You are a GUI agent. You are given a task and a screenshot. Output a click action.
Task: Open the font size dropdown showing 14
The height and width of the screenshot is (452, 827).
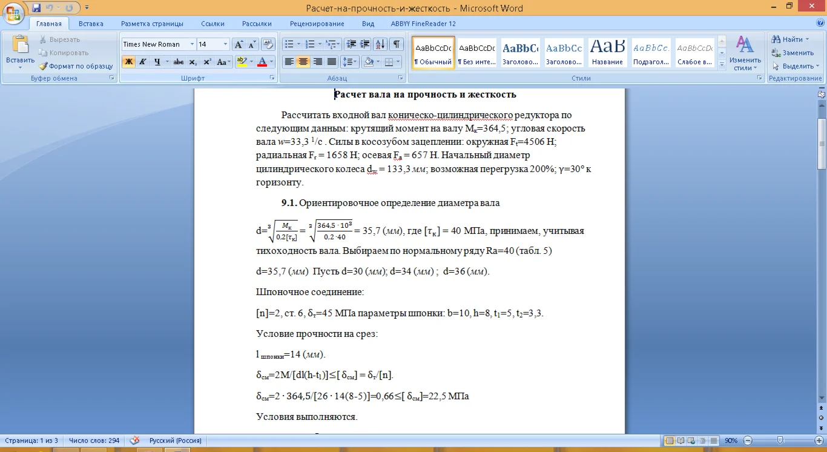coord(226,44)
